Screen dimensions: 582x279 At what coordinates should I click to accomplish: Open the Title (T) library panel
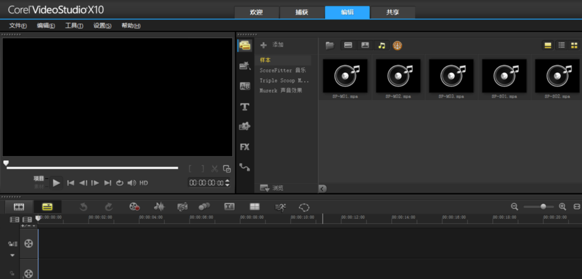pyautogui.click(x=244, y=107)
